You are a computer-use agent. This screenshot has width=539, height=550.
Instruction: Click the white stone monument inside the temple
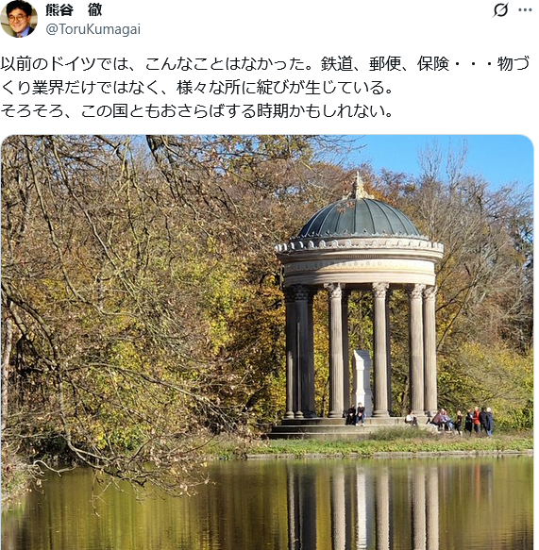pos(362,379)
